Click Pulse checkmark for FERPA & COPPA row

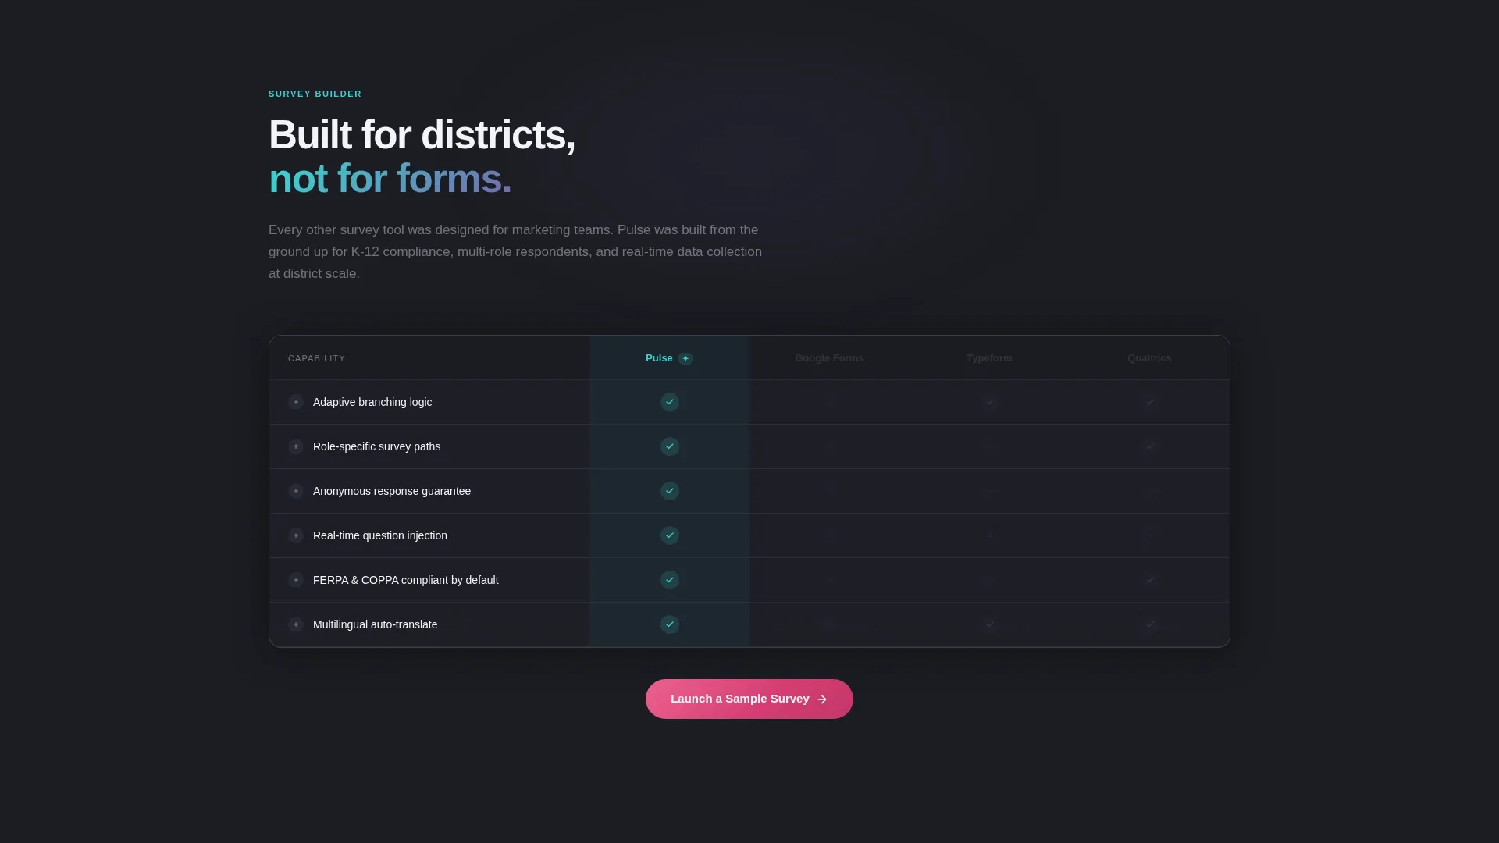tap(670, 580)
